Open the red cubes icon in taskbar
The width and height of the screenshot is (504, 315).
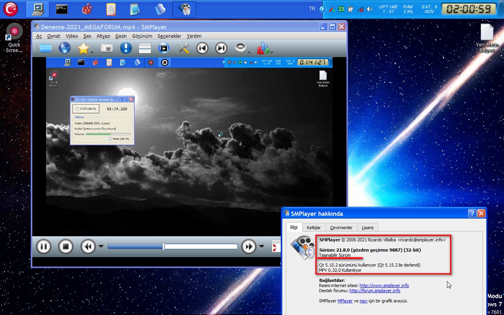click(87, 9)
